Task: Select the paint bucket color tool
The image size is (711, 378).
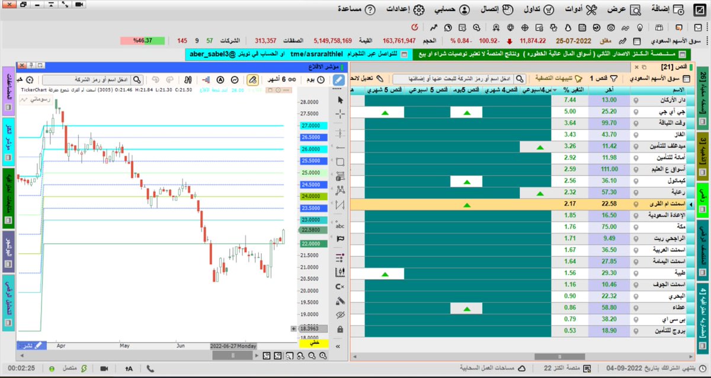Action: 340,301
